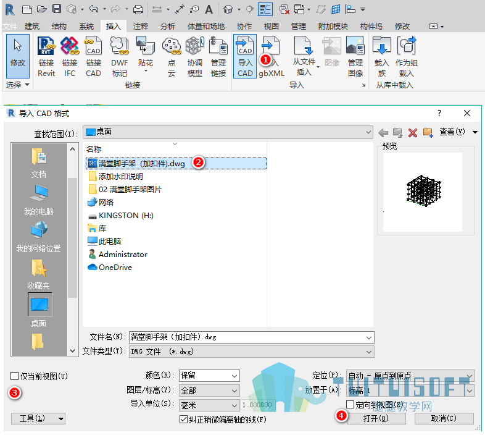Screen dimensions: 485x435
Task: Open the Systems (系统) ribbon tab
Action: [x=86, y=27]
